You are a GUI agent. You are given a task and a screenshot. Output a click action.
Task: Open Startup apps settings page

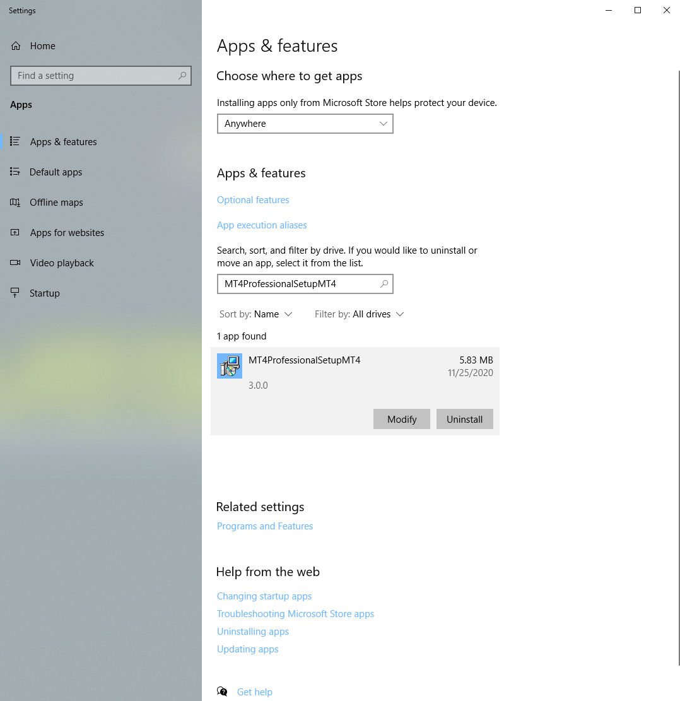tap(100, 293)
